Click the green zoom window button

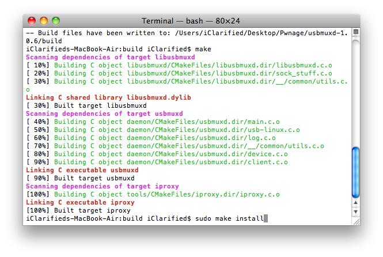pos(51,21)
